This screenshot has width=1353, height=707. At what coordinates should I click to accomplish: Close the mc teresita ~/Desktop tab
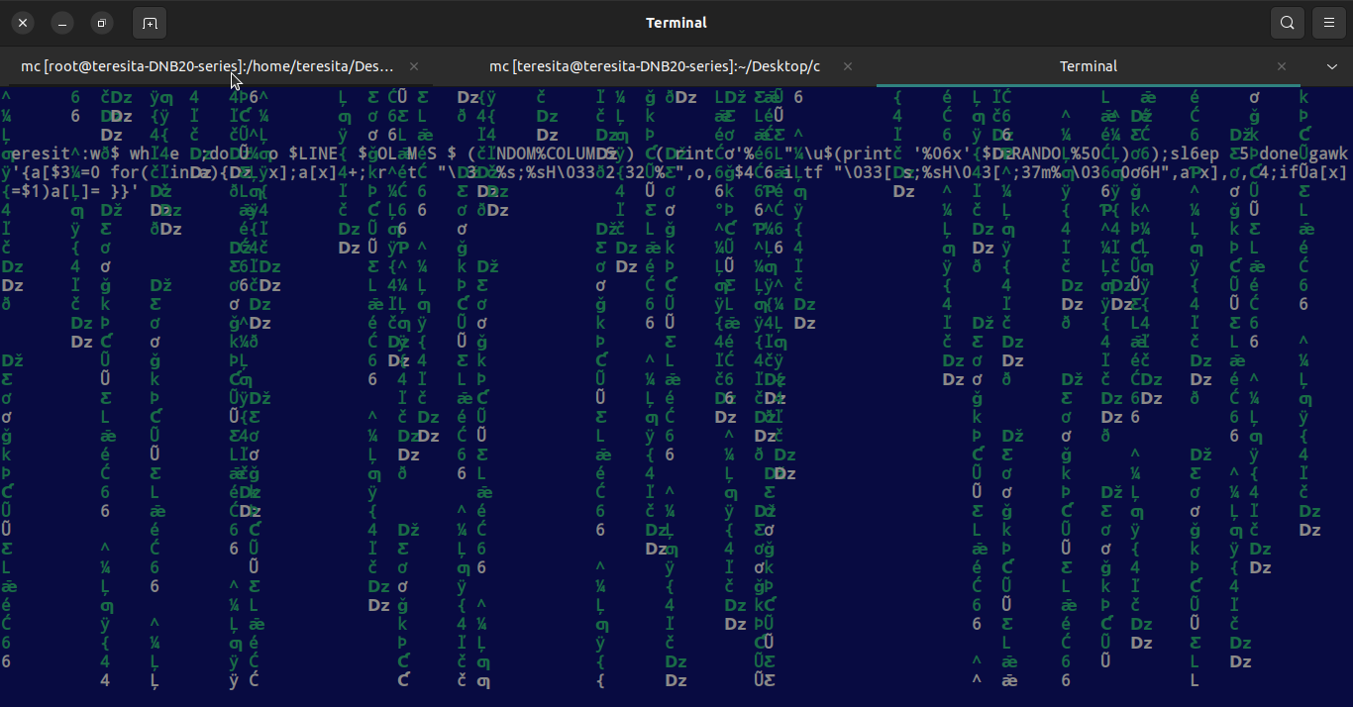click(848, 66)
